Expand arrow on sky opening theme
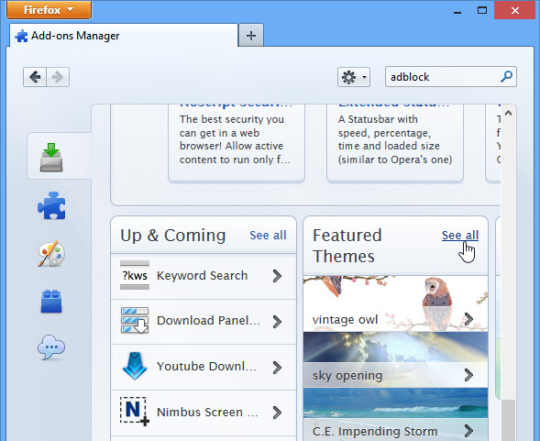This screenshot has height=441, width=540. pos(468,375)
